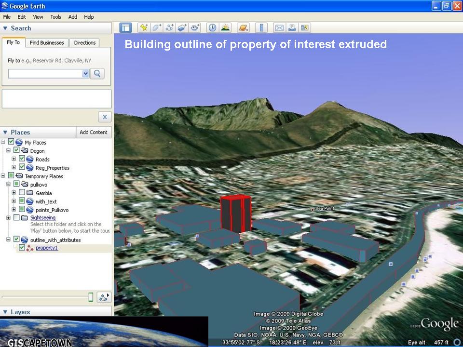The image size is (463, 347).
Task: Click inside the Fly To input field
Action: [x=45, y=73]
